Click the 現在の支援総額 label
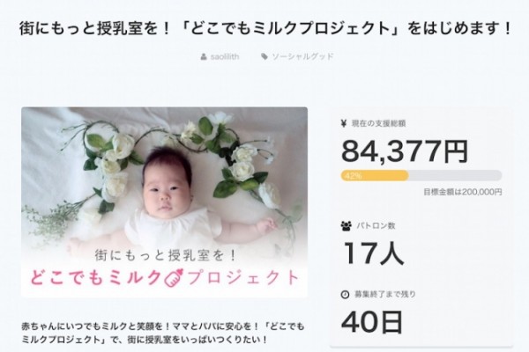The height and width of the screenshot is (352, 529). click(x=378, y=123)
